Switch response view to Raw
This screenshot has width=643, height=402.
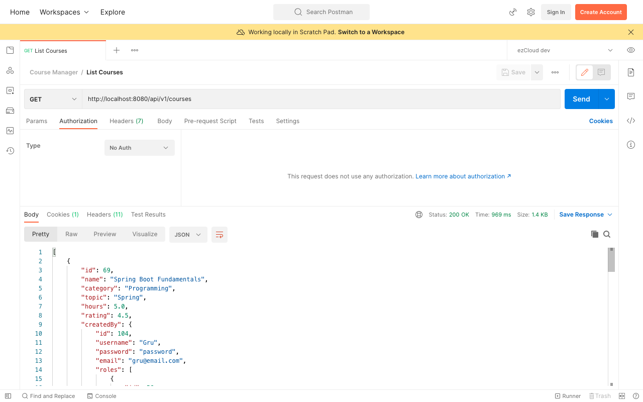(71, 234)
